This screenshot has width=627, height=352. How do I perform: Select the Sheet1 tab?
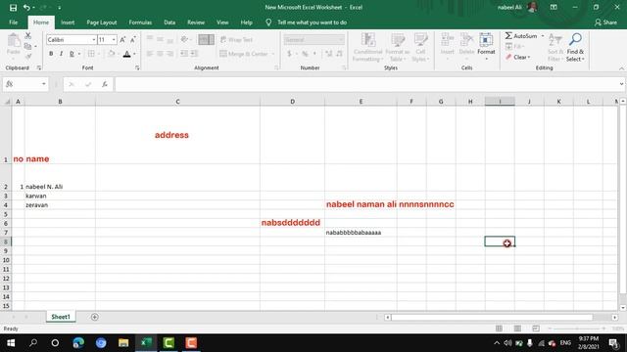(x=61, y=317)
